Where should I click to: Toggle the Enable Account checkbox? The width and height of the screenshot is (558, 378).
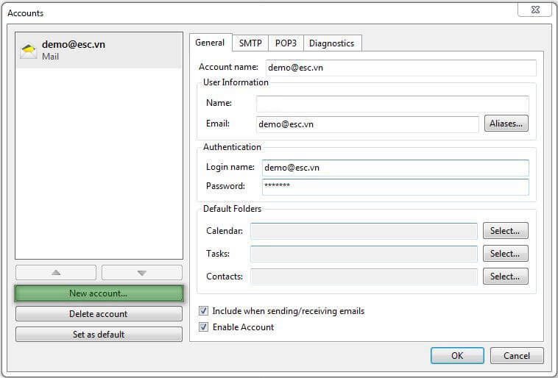pyautogui.click(x=203, y=327)
